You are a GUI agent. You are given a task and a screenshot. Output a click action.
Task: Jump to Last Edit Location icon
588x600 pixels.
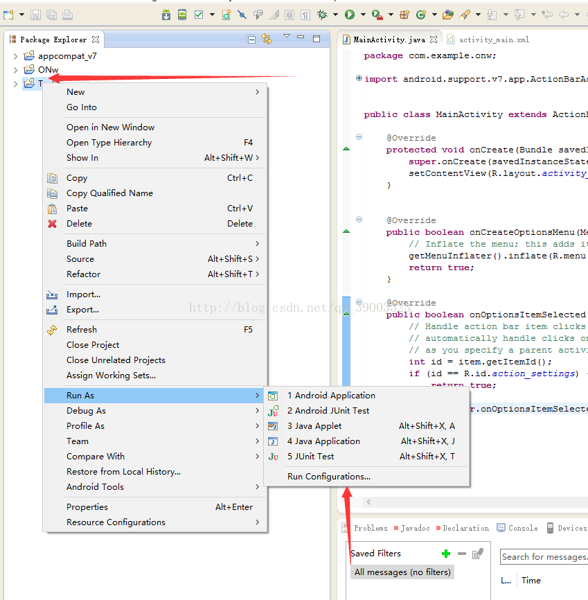coord(547,15)
